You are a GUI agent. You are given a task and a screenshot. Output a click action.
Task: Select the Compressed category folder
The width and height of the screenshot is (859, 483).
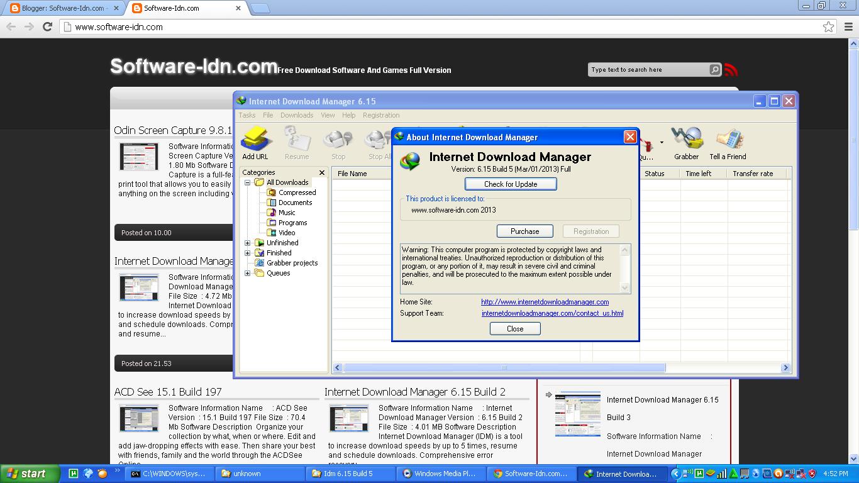click(x=291, y=192)
